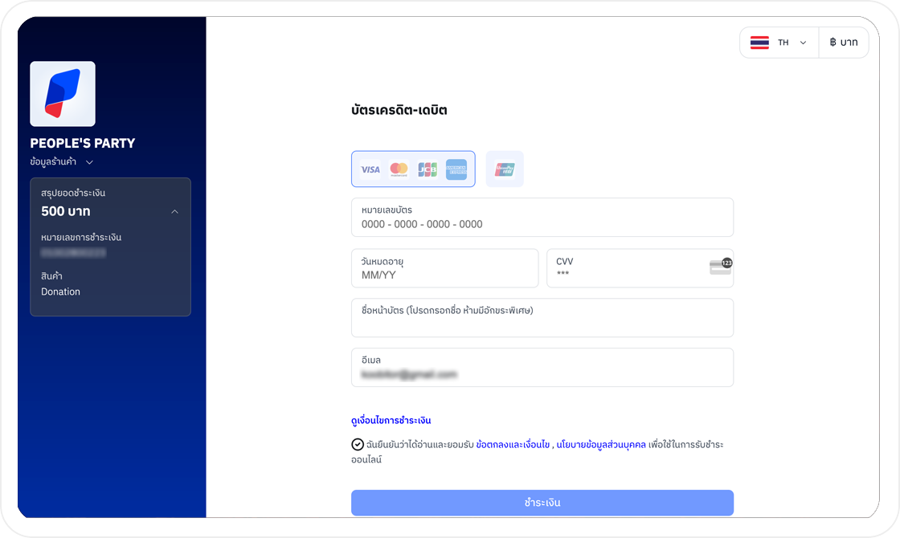Image resolution: width=900 pixels, height=538 pixels.
Task: Collapse the 500 บาท payment summary
Action: click(174, 212)
